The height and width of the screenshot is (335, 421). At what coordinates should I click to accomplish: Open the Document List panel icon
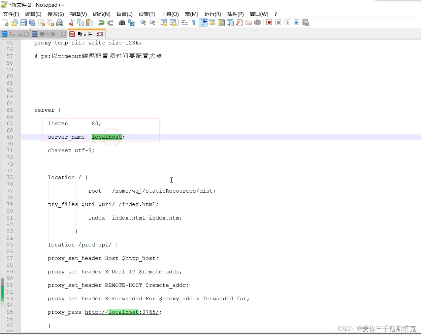(x=230, y=23)
